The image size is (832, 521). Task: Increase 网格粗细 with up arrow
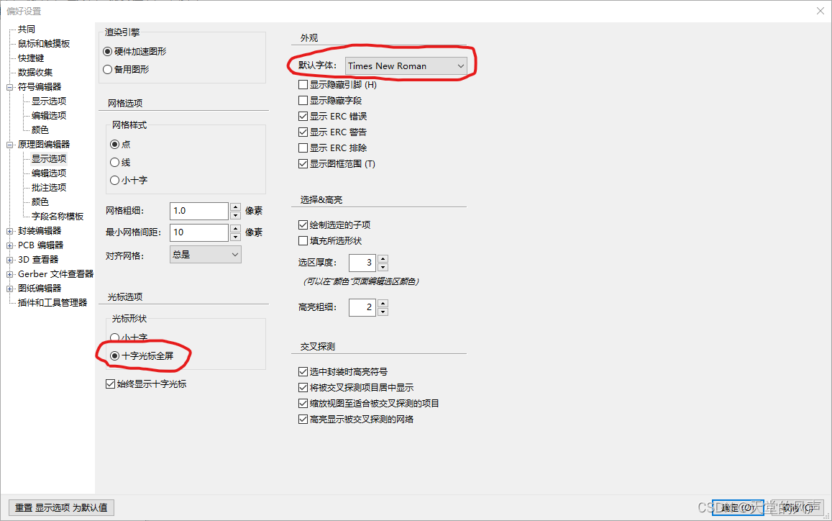[236, 207]
